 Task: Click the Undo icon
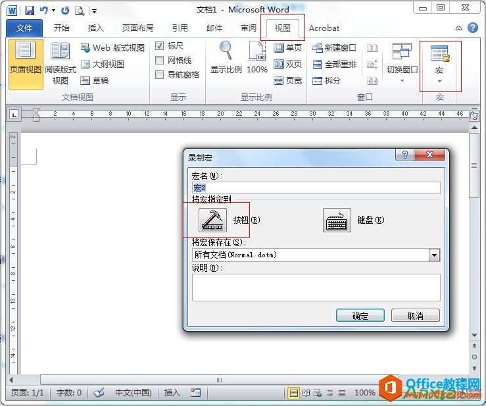tap(43, 11)
